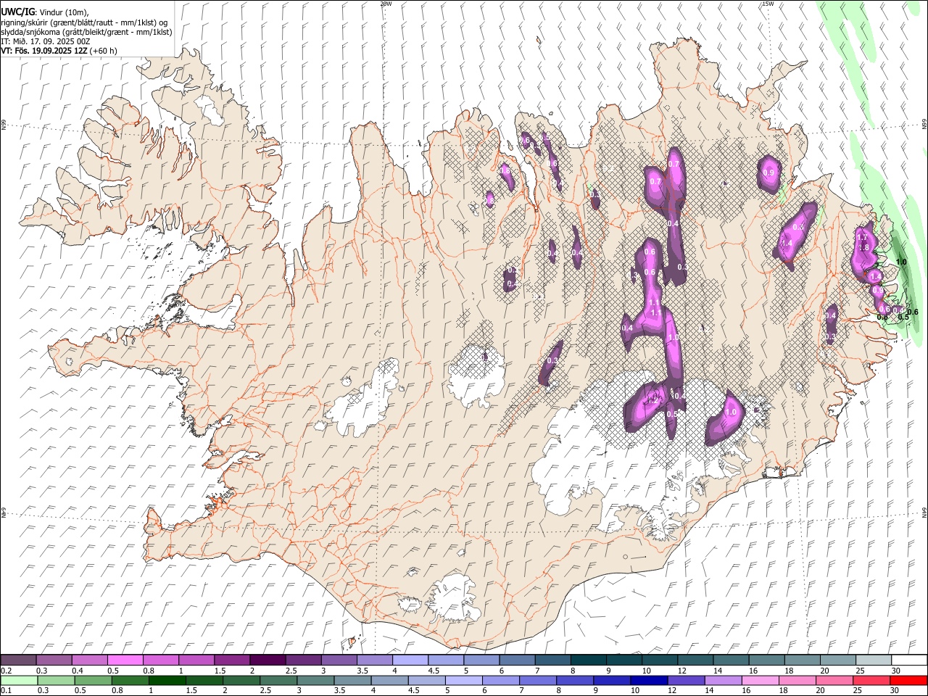Pick light pink lower swatch between 16 and 18
Viewport: 928px width, 696px height.
[x=761, y=680]
